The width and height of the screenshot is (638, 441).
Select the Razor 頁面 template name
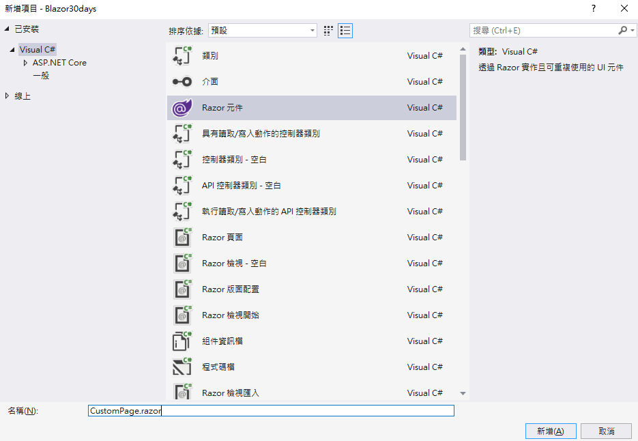click(x=222, y=238)
